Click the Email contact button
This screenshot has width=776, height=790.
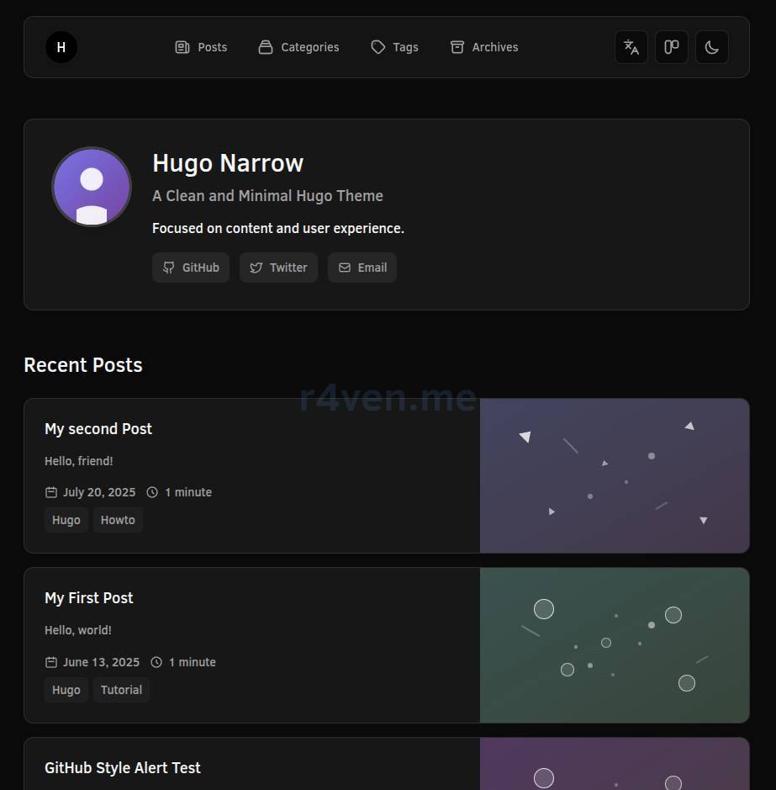(362, 268)
